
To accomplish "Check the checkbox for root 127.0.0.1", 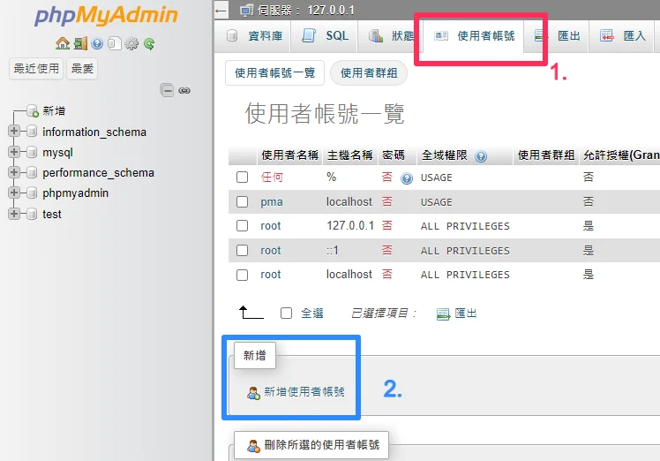I will [242, 226].
